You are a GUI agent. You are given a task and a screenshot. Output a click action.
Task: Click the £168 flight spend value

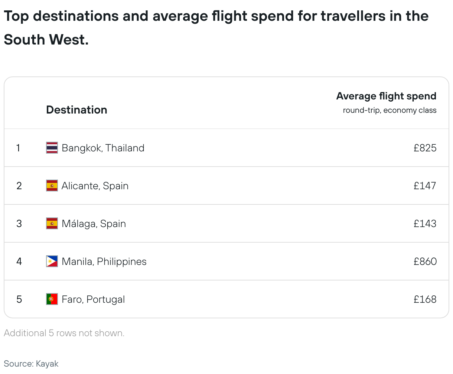click(x=425, y=299)
